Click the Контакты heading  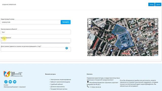pos(90,74)
